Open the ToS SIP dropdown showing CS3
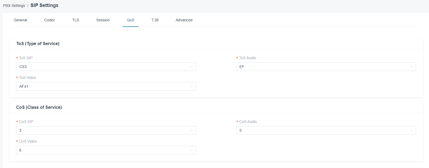 pos(106,67)
